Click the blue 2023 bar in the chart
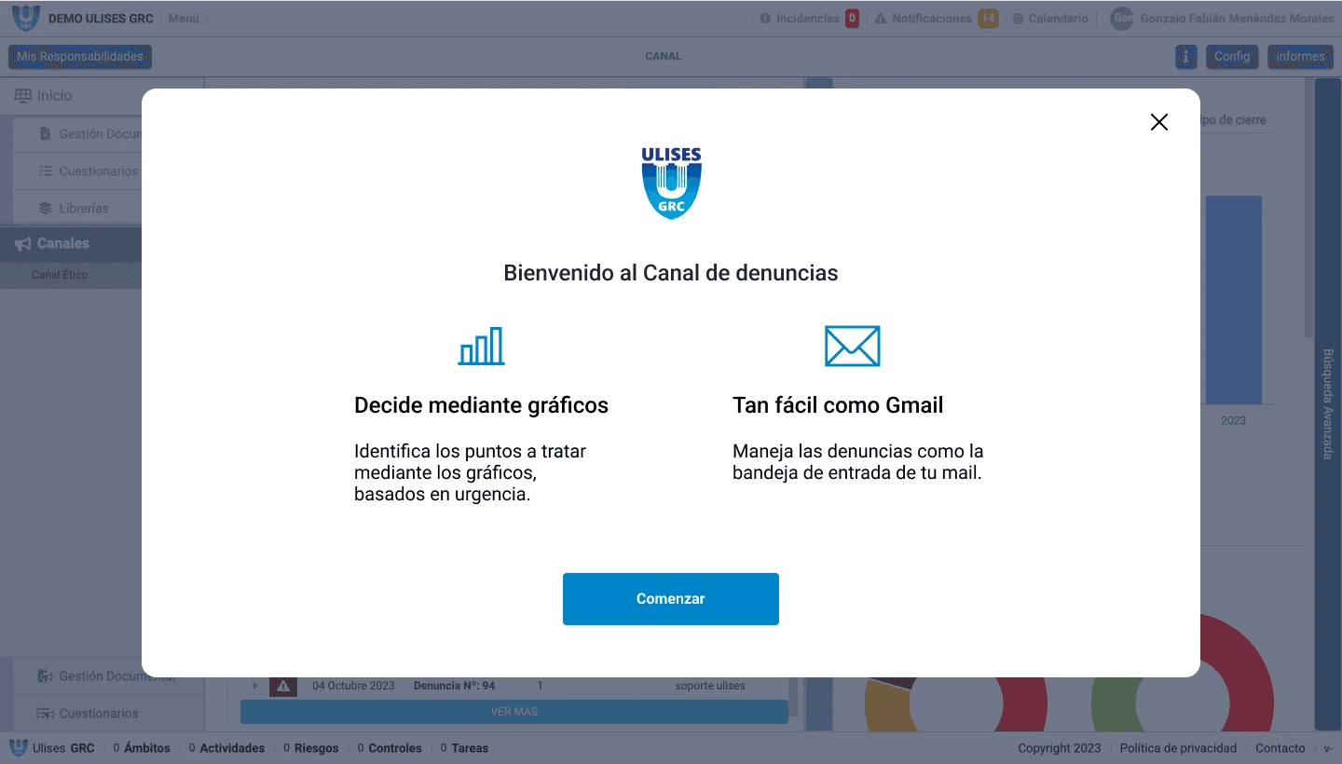The height and width of the screenshot is (764, 1342). click(1234, 300)
